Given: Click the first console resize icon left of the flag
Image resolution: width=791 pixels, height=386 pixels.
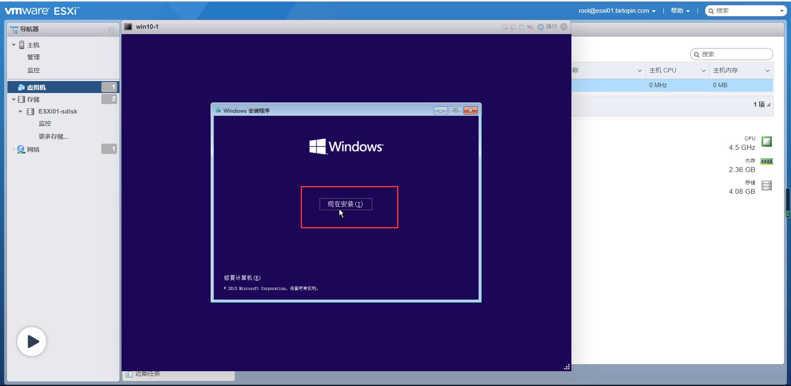Looking at the screenshot, I should (x=505, y=27).
